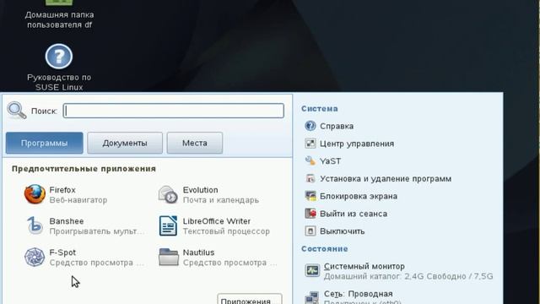Click the Приложения button
Viewport: 540px width, 304px height.
point(250,299)
